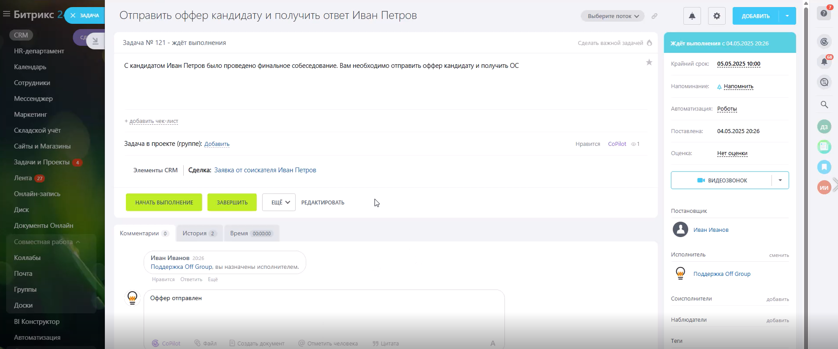The width and height of the screenshot is (838, 349).
Task: Open Задачи и Проекты in sidebar
Action: [42, 162]
